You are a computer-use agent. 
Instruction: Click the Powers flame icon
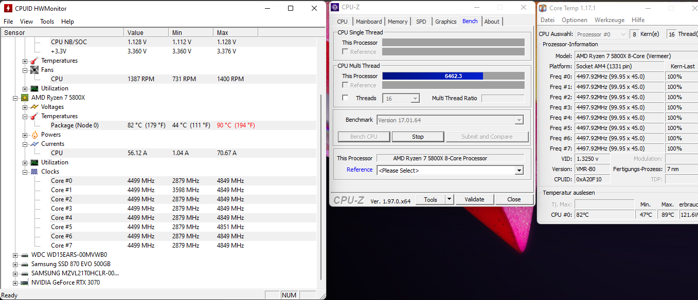[34, 135]
